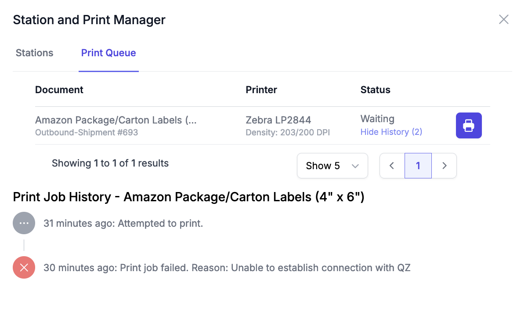528x312 pixels.
Task: Open the Show 5 dropdown
Action: (x=333, y=166)
